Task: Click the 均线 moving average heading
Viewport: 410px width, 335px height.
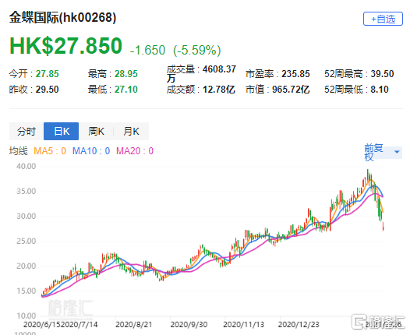Action: coord(18,151)
